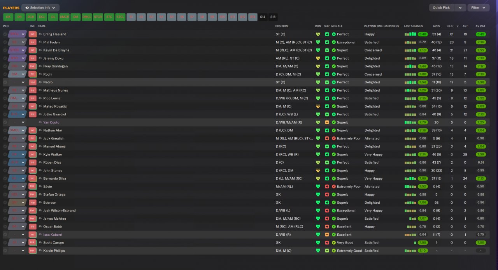
Task: Select the S14 substitute slot
Action: tap(263, 17)
